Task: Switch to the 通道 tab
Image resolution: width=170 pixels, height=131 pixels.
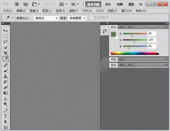Action: [122, 65]
